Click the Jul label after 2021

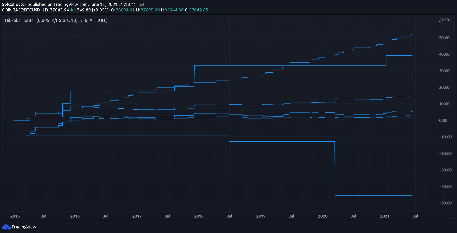coord(416,216)
